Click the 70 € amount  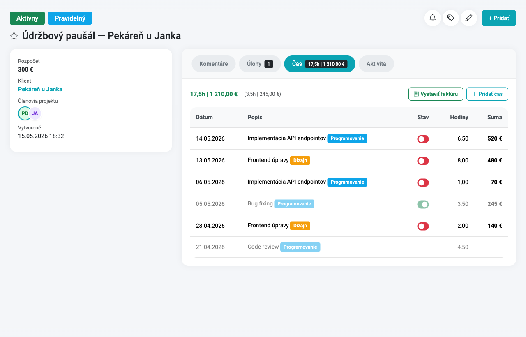pos(496,182)
